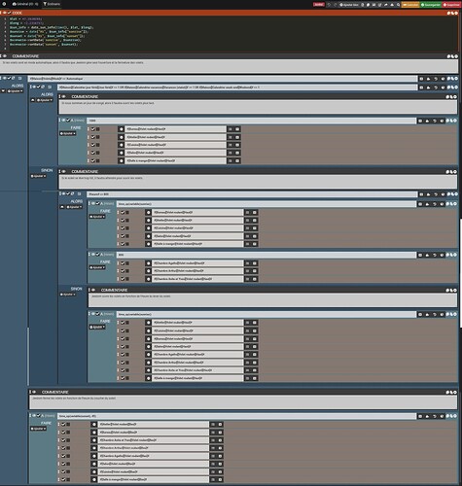Click the orange Exécuter button

pos(410,5)
